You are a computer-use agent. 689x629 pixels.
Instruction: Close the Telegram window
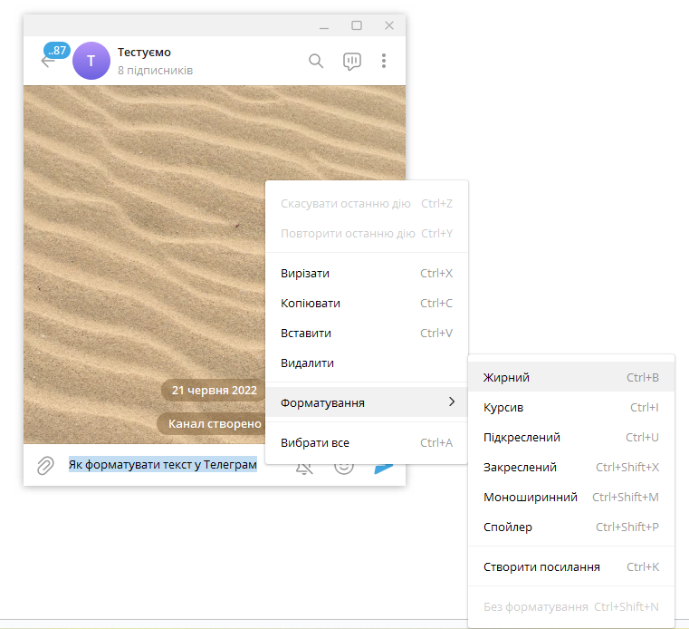(389, 25)
